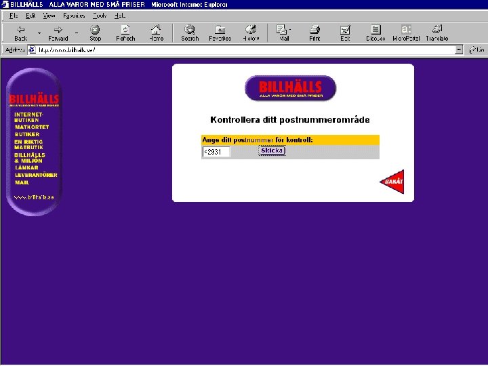Reload the page with Refresh
Screen dimensions: 488x366
(x=125, y=33)
